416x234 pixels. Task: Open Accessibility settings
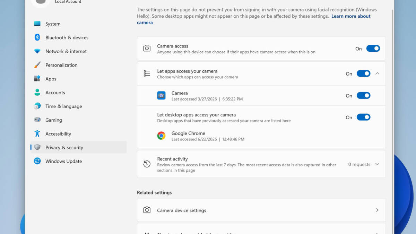click(78, 134)
